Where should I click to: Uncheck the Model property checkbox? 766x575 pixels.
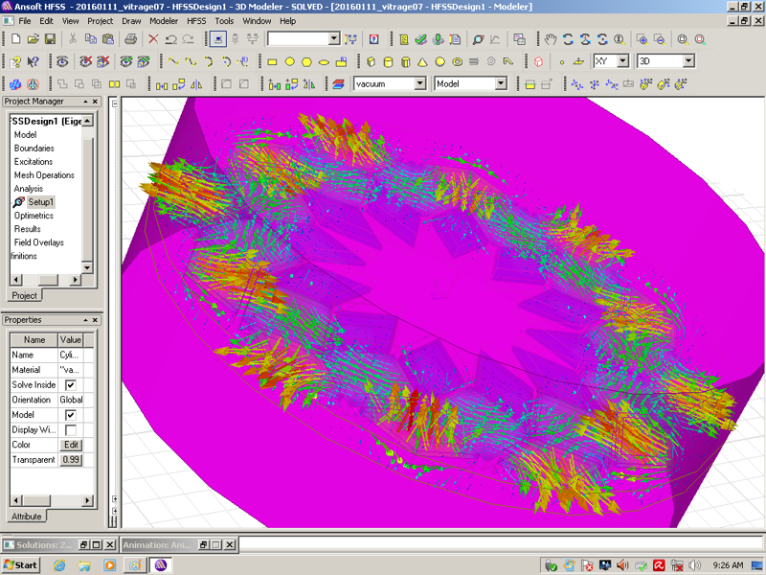70,415
